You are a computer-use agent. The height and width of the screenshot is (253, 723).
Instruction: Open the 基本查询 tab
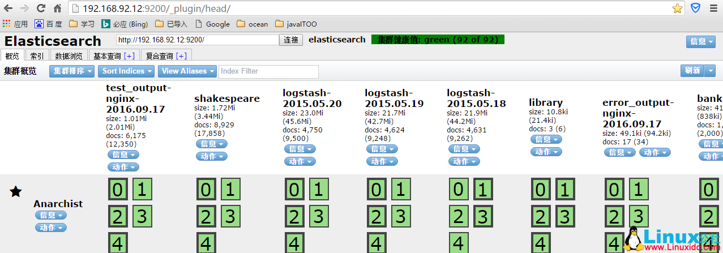point(114,55)
